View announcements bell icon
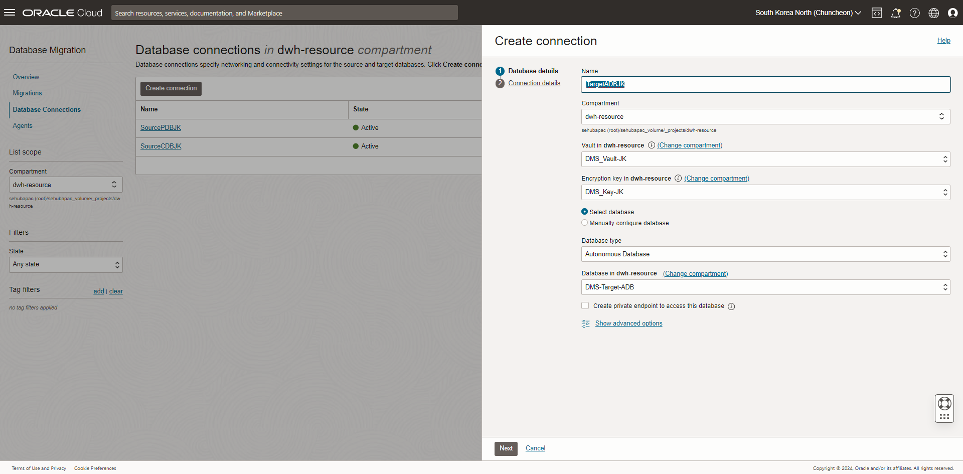Viewport: 963px width, 474px height. click(x=896, y=13)
